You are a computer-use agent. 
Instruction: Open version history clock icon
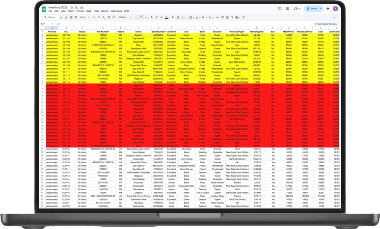(280, 8)
